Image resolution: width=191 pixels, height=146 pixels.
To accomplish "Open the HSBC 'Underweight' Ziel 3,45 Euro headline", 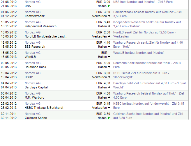I will (148, 106).
